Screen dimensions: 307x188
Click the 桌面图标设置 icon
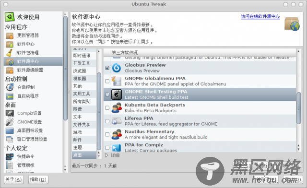tap(10, 130)
